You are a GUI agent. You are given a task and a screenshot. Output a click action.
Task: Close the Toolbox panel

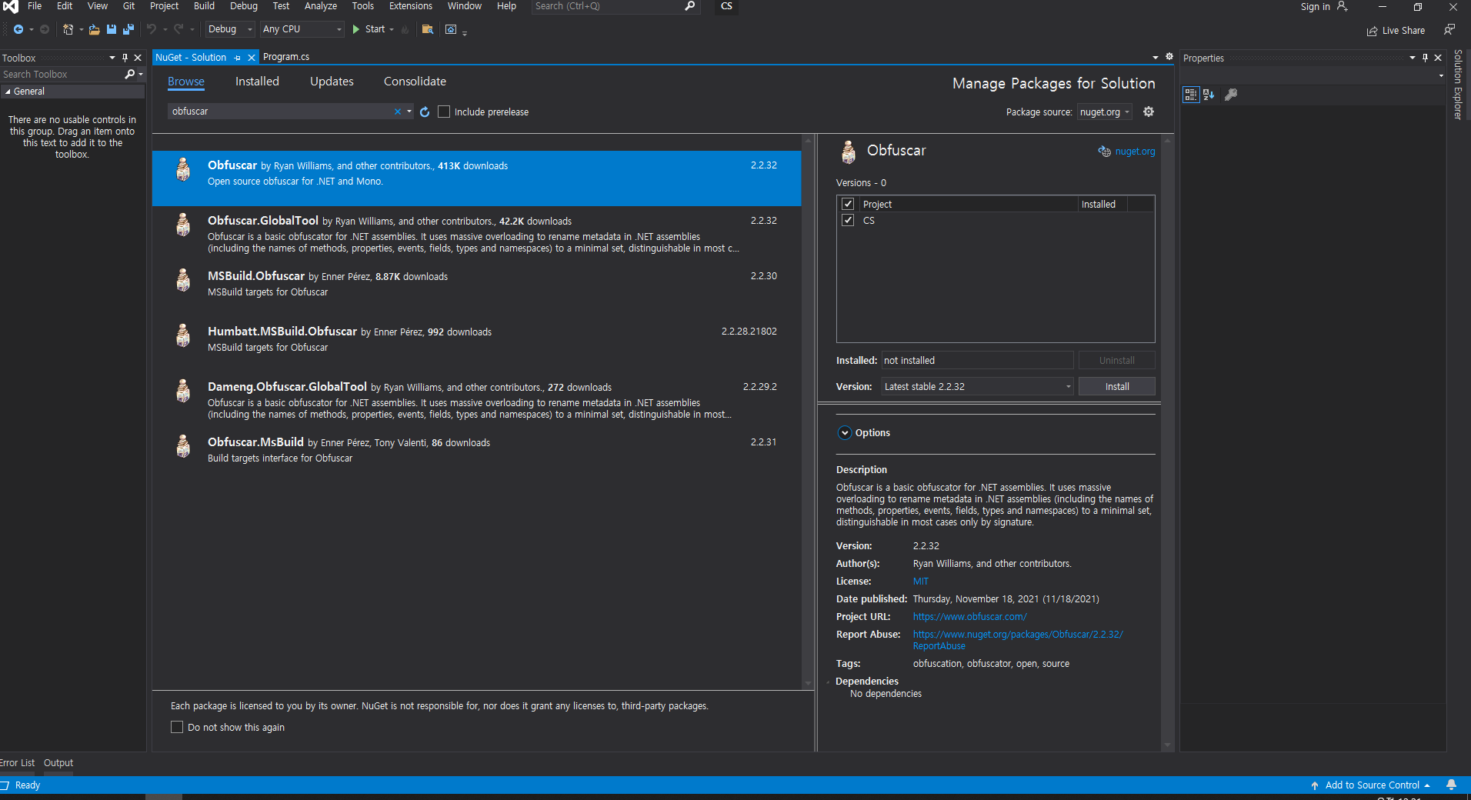click(x=138, y=58)
